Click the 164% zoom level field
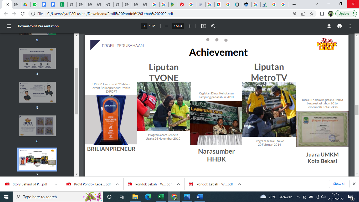This screenshot has height=202, width=359. [x=178, y=26]
